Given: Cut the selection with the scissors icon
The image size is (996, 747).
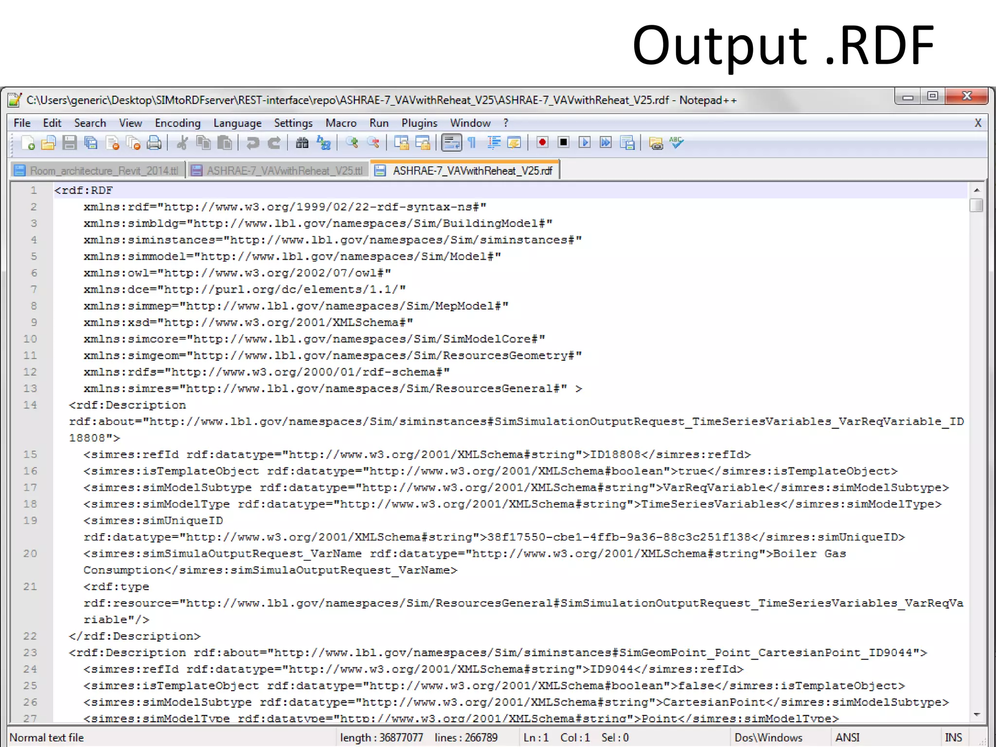Looking at the screenshot, I should [182, 143].
